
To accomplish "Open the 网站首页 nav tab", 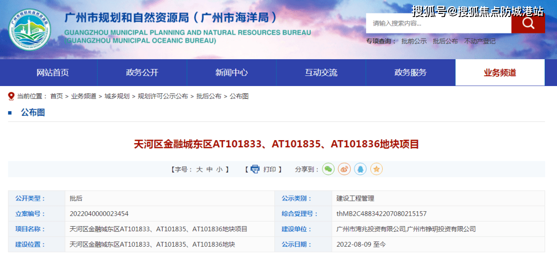I will point(53,73).
